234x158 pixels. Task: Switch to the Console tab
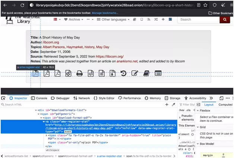(x=39, y=98)
